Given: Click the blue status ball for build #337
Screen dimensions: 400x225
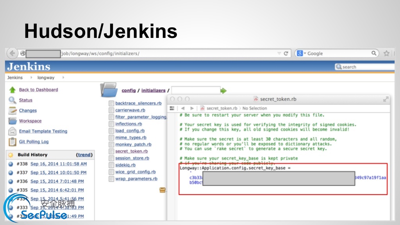Looking at the screenshot, I should [11, 173].
